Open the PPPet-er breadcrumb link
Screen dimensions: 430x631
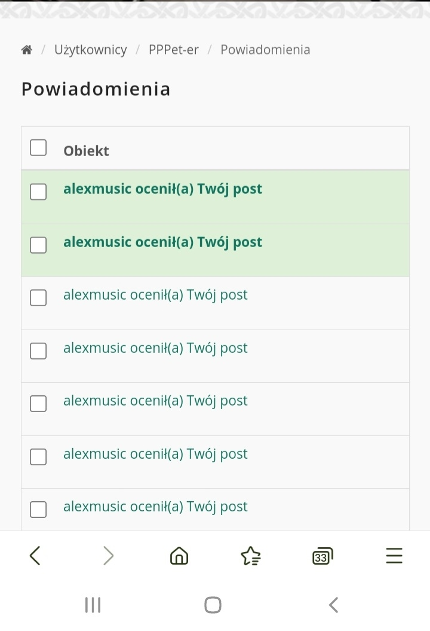174,50
